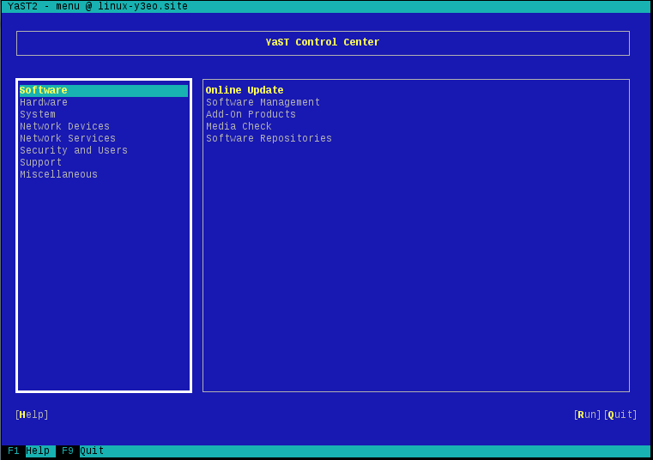
Task: Select Security and Users category
Action: 74,150
